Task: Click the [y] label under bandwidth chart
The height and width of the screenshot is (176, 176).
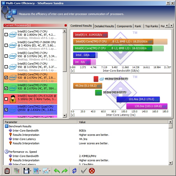Action: pos(72,71)
